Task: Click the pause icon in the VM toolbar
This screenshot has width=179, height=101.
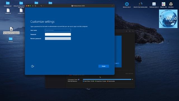Action: 33,6
